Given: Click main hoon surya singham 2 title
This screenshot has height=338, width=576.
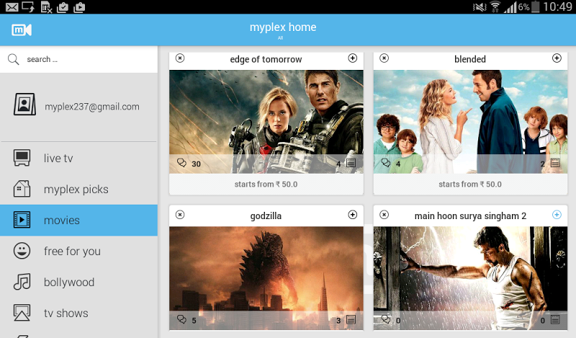Looking at the screenshot, I should pos(470,216).
